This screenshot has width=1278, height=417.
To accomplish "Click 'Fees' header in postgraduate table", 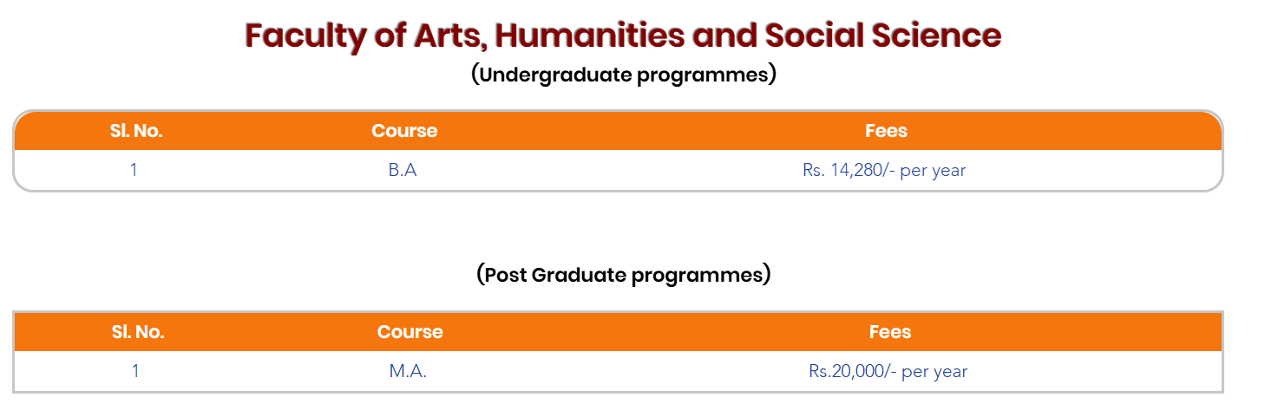I will (x=890, y=332).
